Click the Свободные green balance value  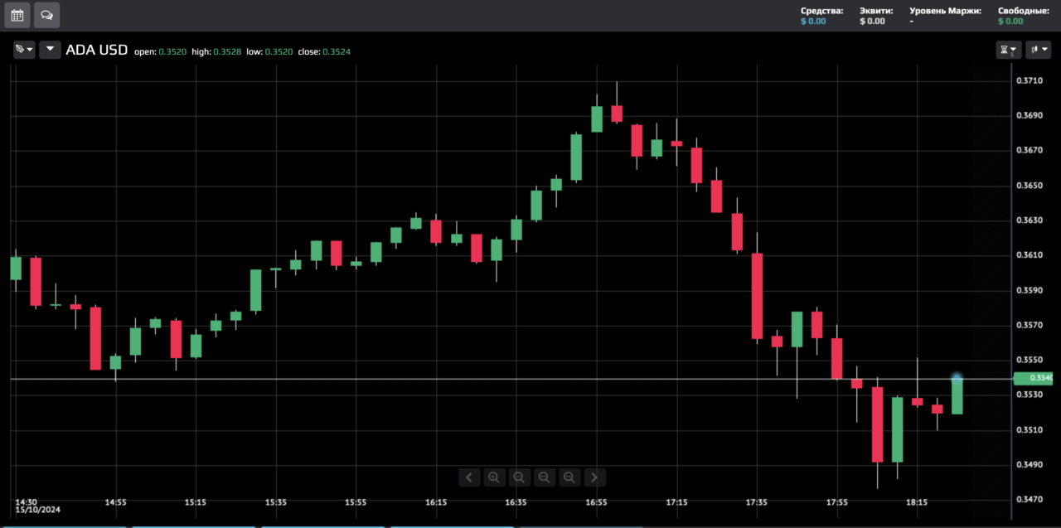(1010, 22)
